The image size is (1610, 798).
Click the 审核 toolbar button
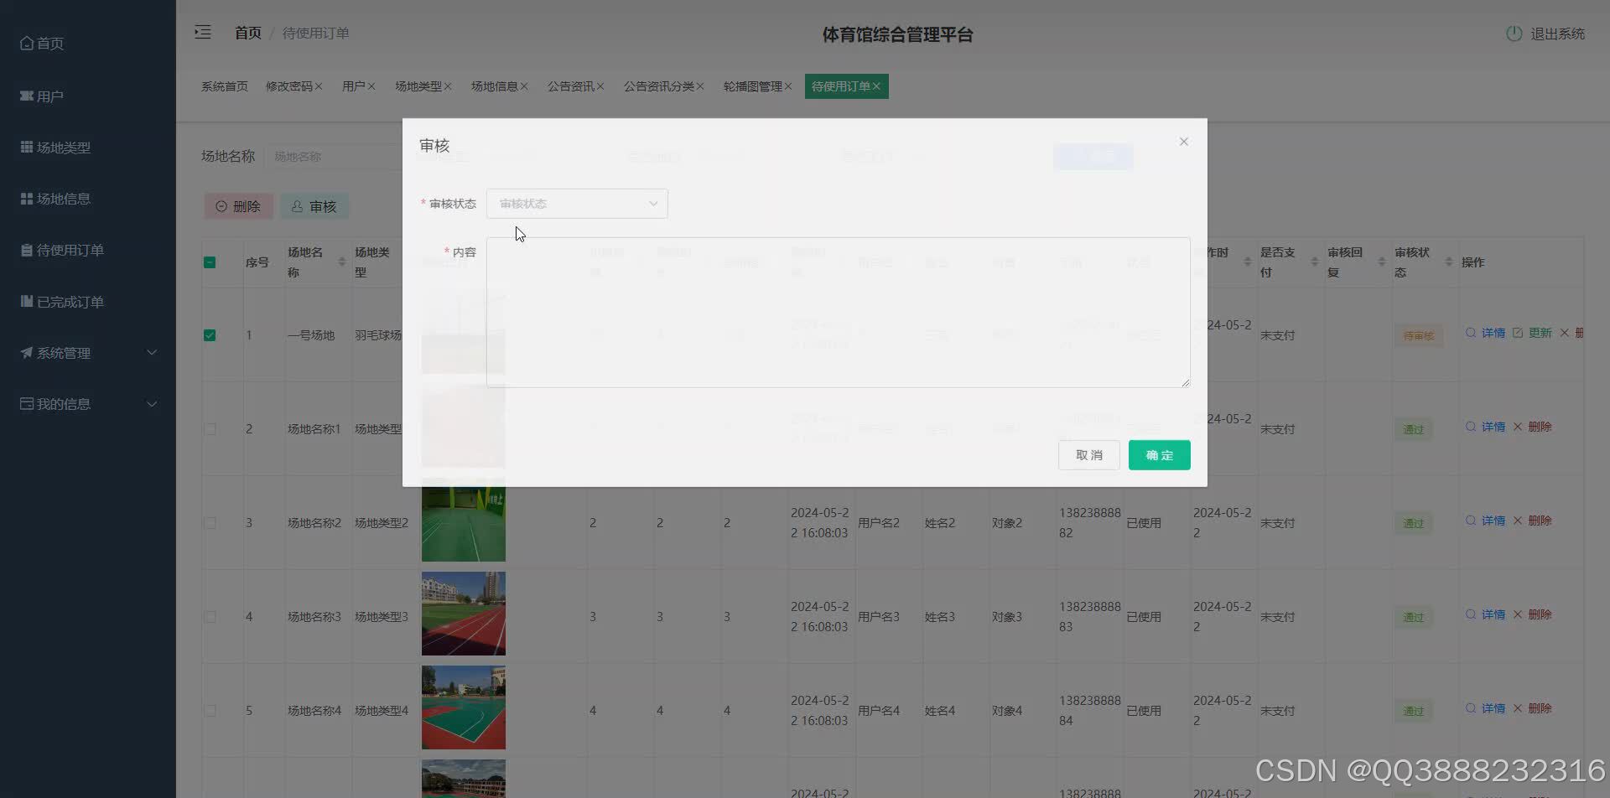click(x=314, y=206)
